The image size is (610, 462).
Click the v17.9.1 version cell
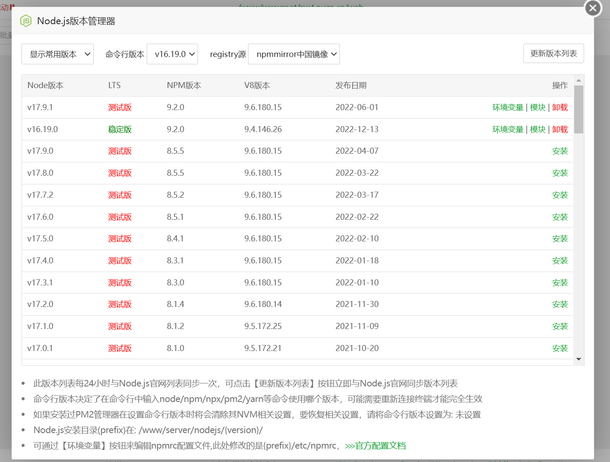[40, 108]
